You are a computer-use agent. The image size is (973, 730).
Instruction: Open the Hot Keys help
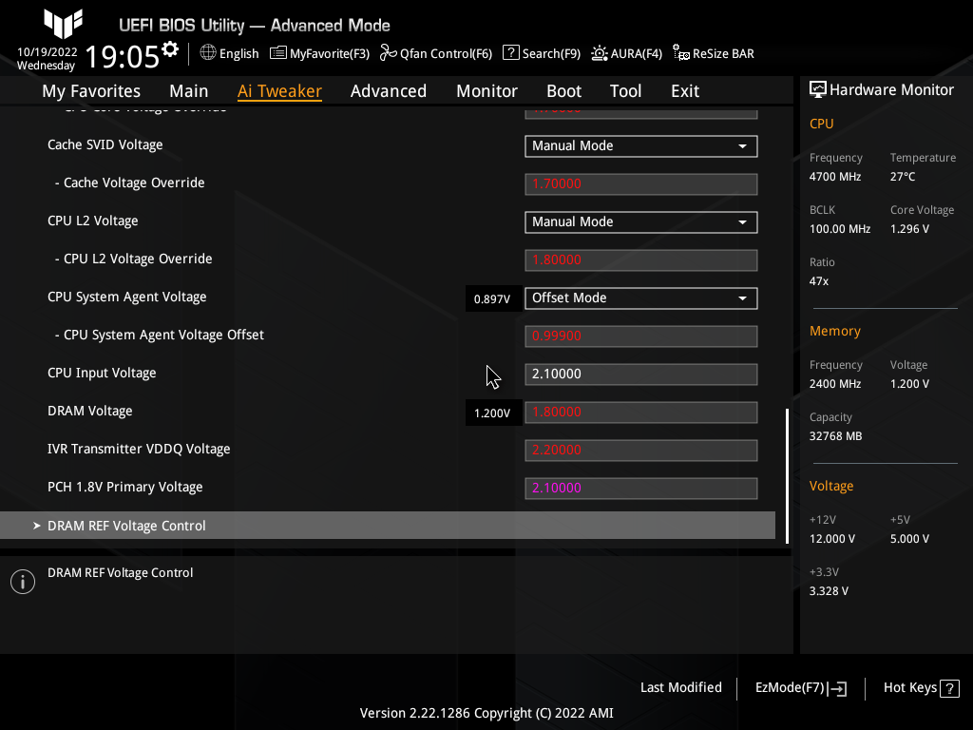pos(920,687)
